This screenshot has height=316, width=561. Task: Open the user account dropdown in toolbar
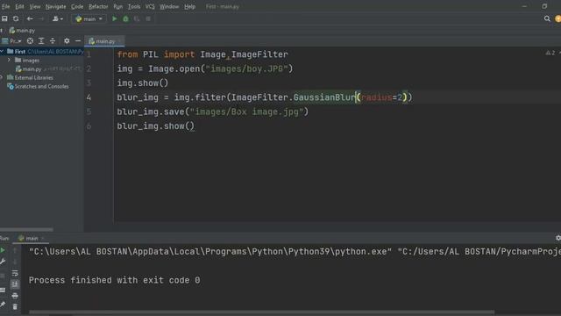pos(58,18)
